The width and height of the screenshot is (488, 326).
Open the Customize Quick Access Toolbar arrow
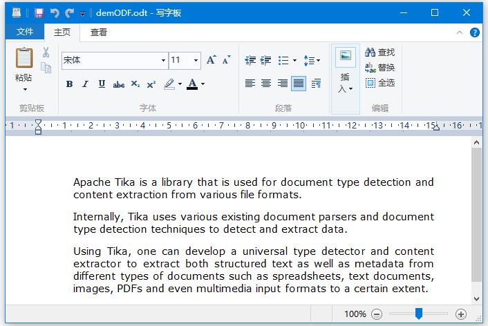click(82, 13)
